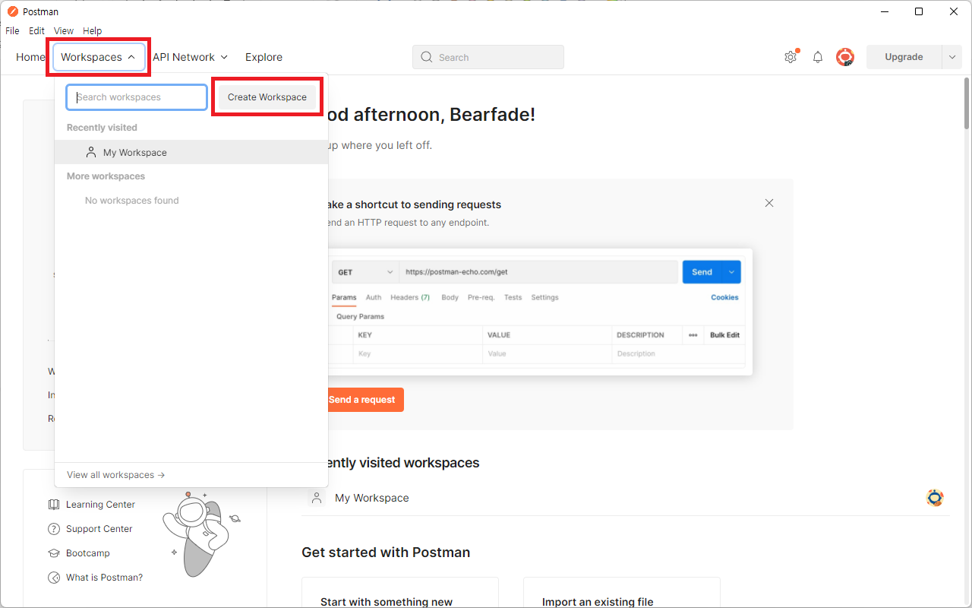Click the Learning Center book icon

[x=54, y=505]
